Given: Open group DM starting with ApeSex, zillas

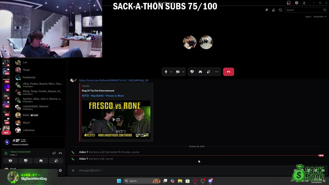Looking at the screenshot, I should pos(40,100).
